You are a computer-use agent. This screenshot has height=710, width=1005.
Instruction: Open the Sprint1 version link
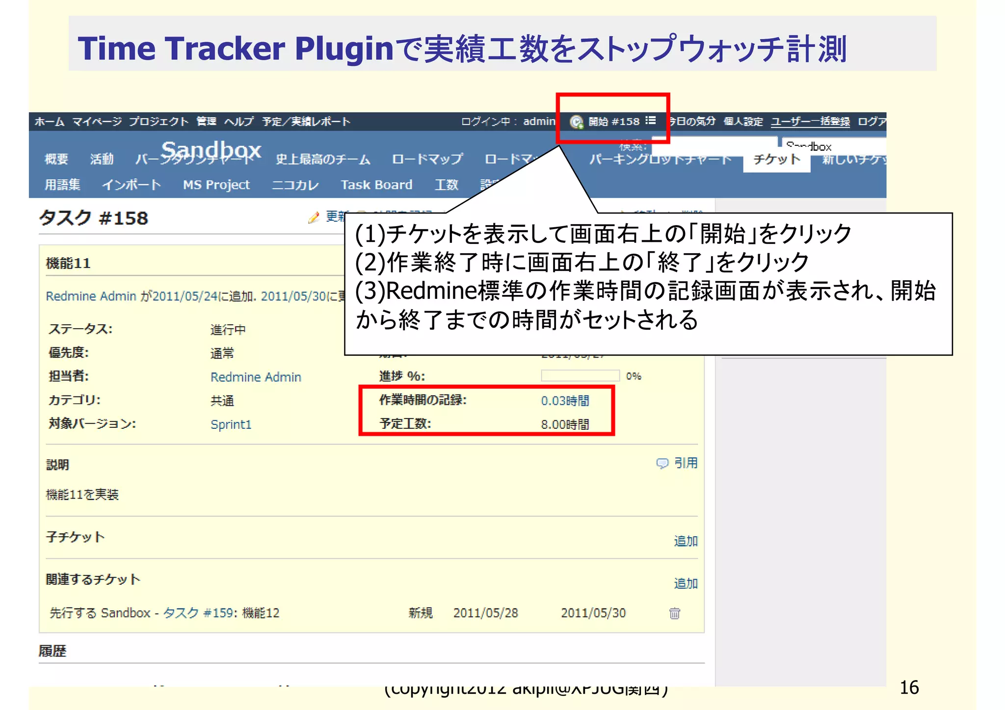pos(231,424)
